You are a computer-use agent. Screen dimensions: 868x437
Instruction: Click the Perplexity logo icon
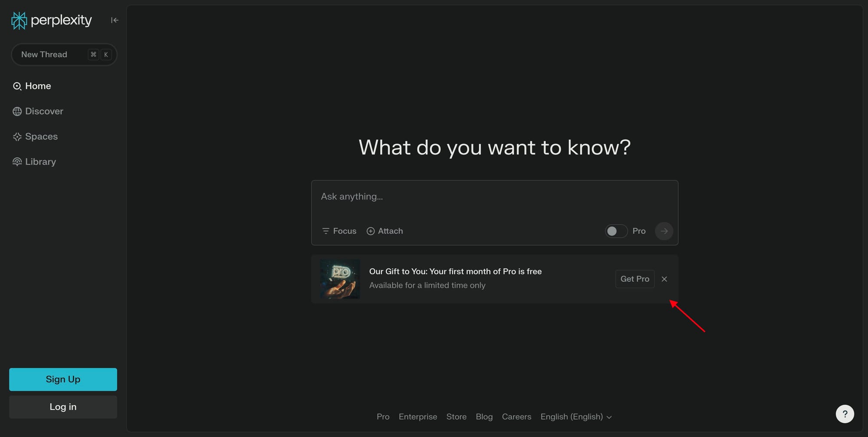[x=19, y=20]
